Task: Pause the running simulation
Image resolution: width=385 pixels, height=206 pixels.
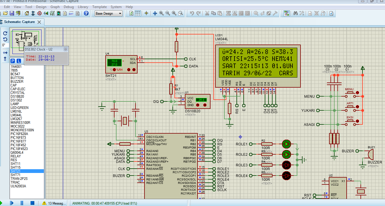Action: click(22, 203)
